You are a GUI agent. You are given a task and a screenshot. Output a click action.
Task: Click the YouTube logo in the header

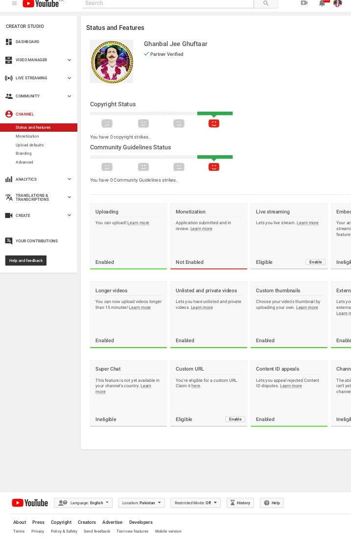(x=41, y=4)
